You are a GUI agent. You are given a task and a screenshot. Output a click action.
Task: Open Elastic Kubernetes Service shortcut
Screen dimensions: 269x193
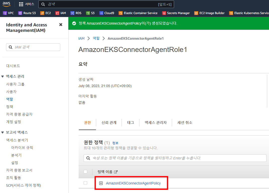click(x=249, y=13)
